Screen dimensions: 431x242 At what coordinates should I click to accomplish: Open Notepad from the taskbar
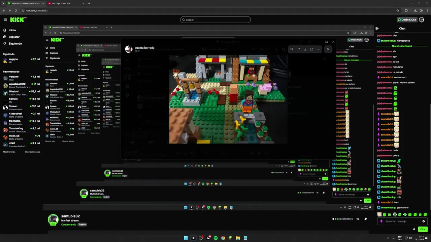(245, 238)
